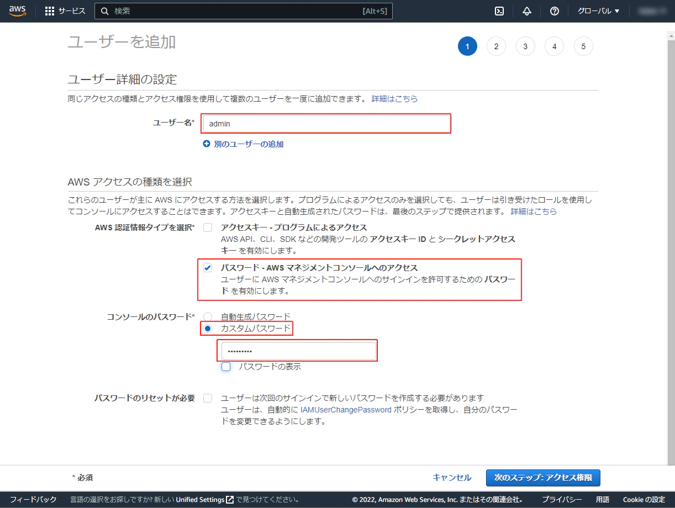Click the custom password input field

[299, 351]
